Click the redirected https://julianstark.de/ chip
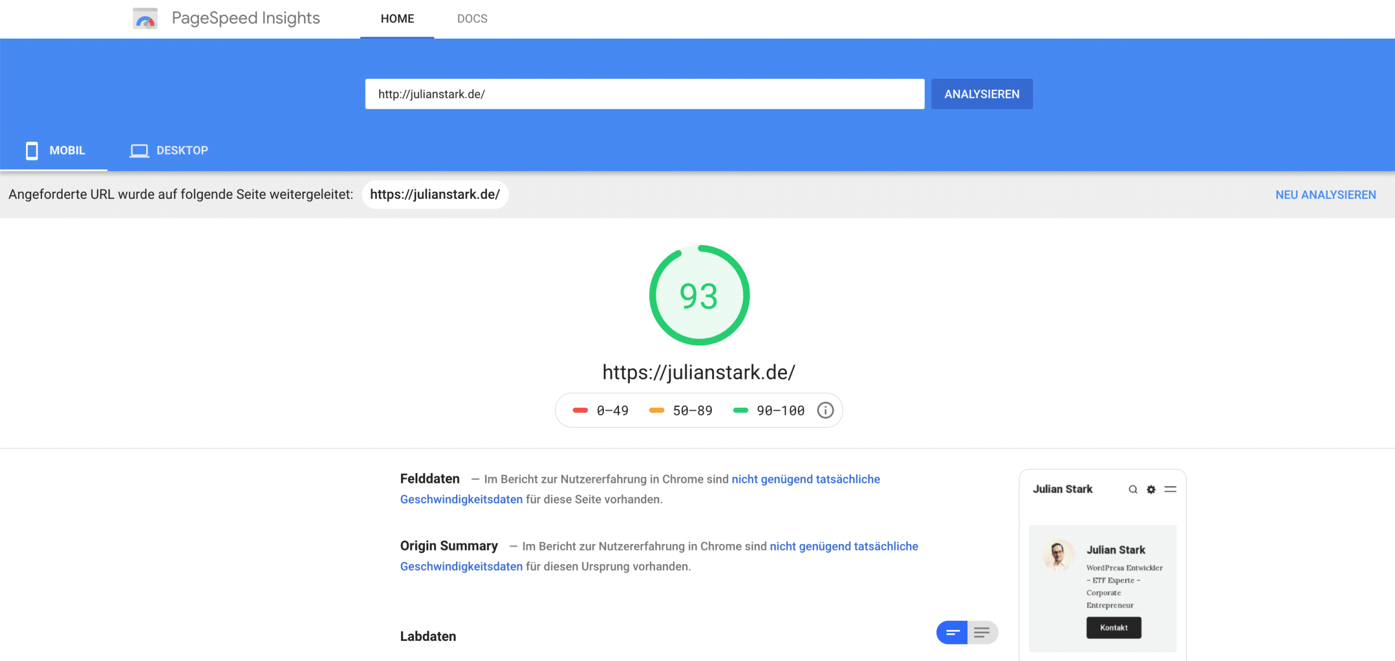1395x661 pixels. 435,194
